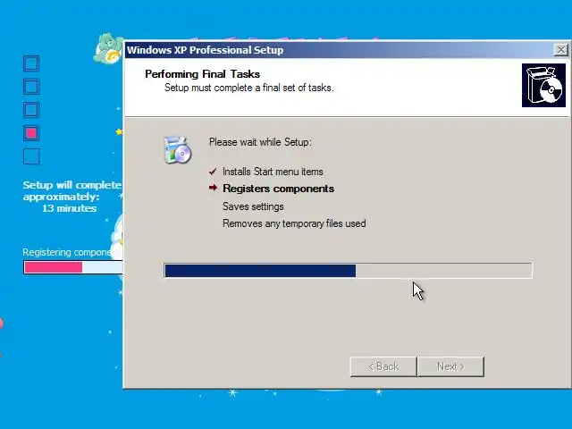Image resolution: width=572 pixels, height=429 pixels.
Task: Click the mouse cursor arrow below progress bar
Action: coord(418,291)
